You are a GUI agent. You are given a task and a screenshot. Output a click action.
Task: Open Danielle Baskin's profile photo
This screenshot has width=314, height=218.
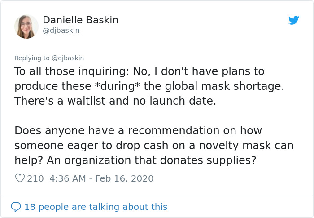[26, 27]
